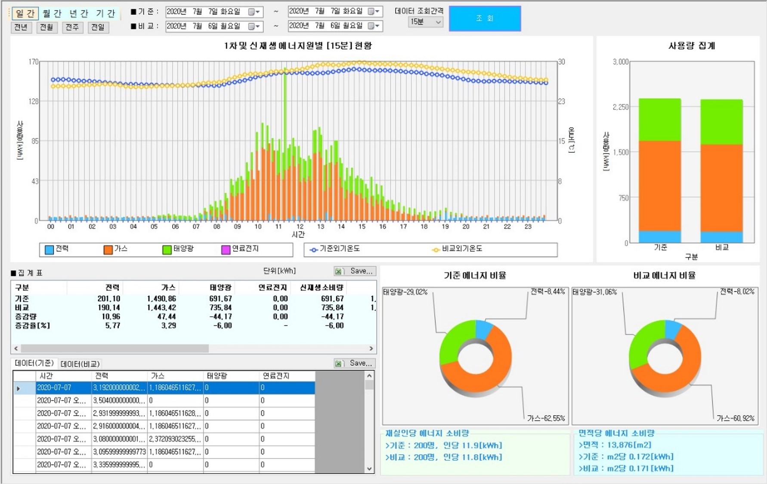
Task: Click the 비교외기온도 line legend marker
Action: click(436, 250)
